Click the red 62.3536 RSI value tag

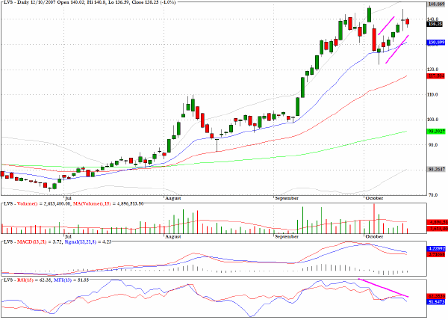[436, 296]
